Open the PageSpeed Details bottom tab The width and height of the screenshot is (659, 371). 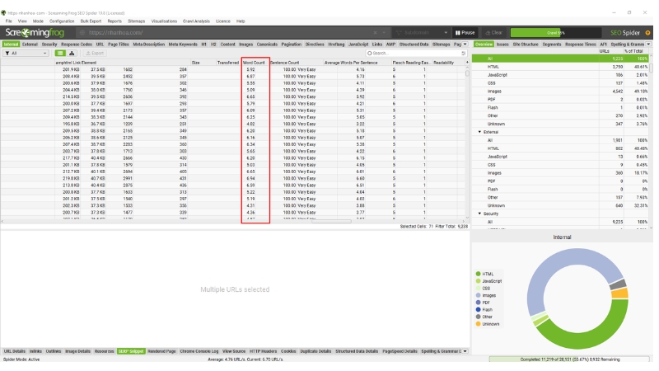400,351
